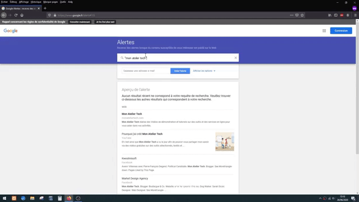Click the Pocket save icon
Image resolution: width=359 pixels, height=202 pixels.
297,15
